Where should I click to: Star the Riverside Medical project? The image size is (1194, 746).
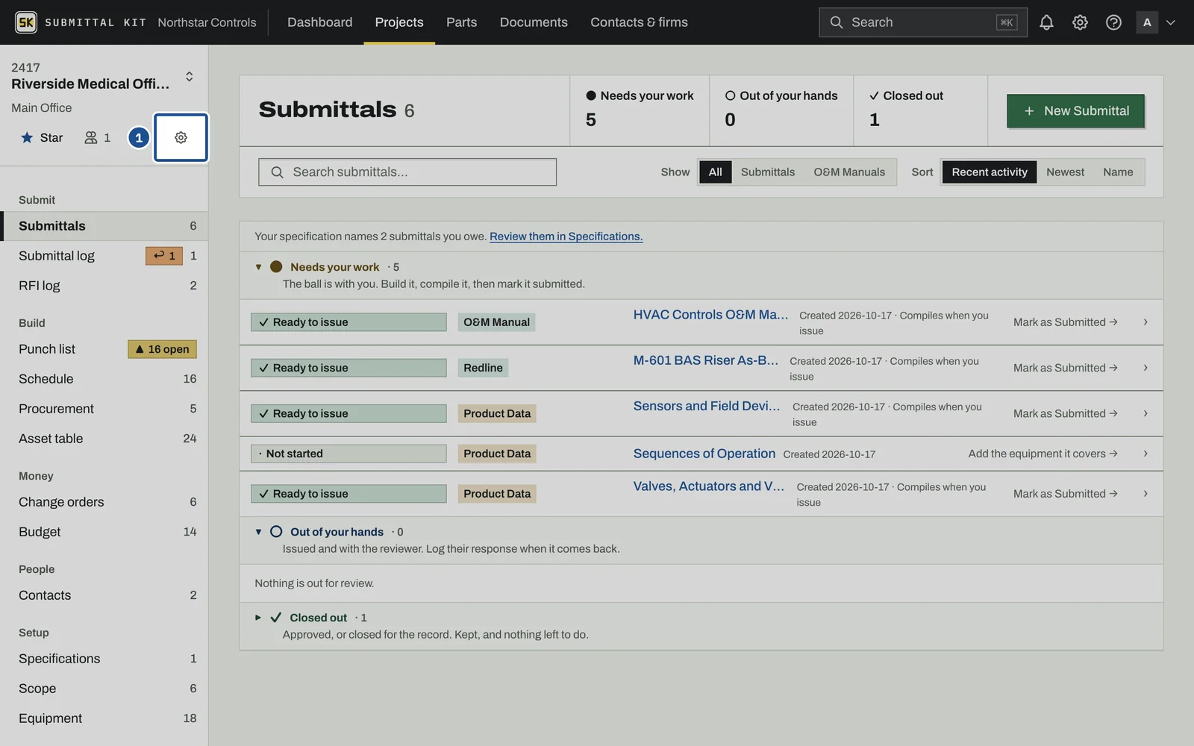click(x=42, y=137)
